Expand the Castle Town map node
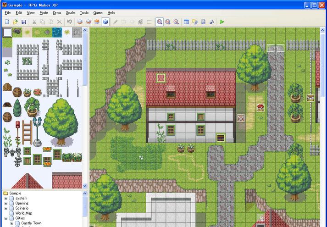 pos(11,223)
